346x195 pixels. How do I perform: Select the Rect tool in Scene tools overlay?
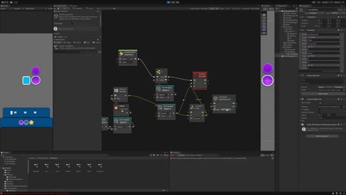click(264, 27)
